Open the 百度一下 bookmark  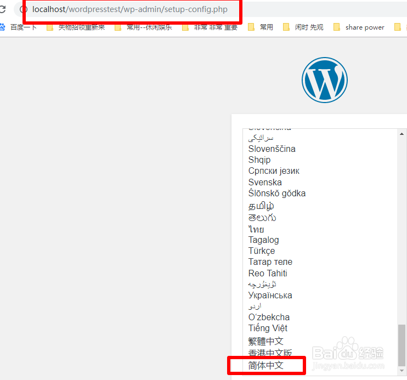(x=19, y=27)
